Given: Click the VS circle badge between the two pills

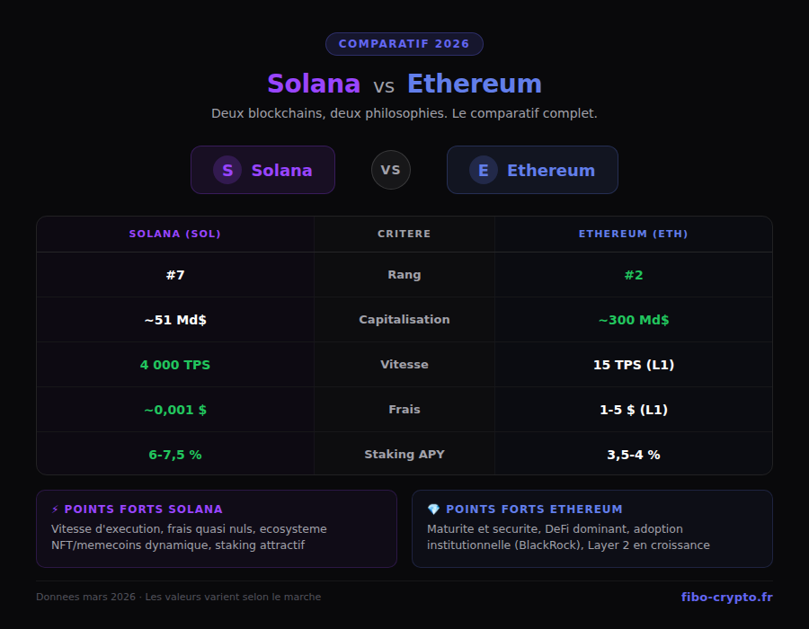Looking at the screenshot, I should coord(390,170).
